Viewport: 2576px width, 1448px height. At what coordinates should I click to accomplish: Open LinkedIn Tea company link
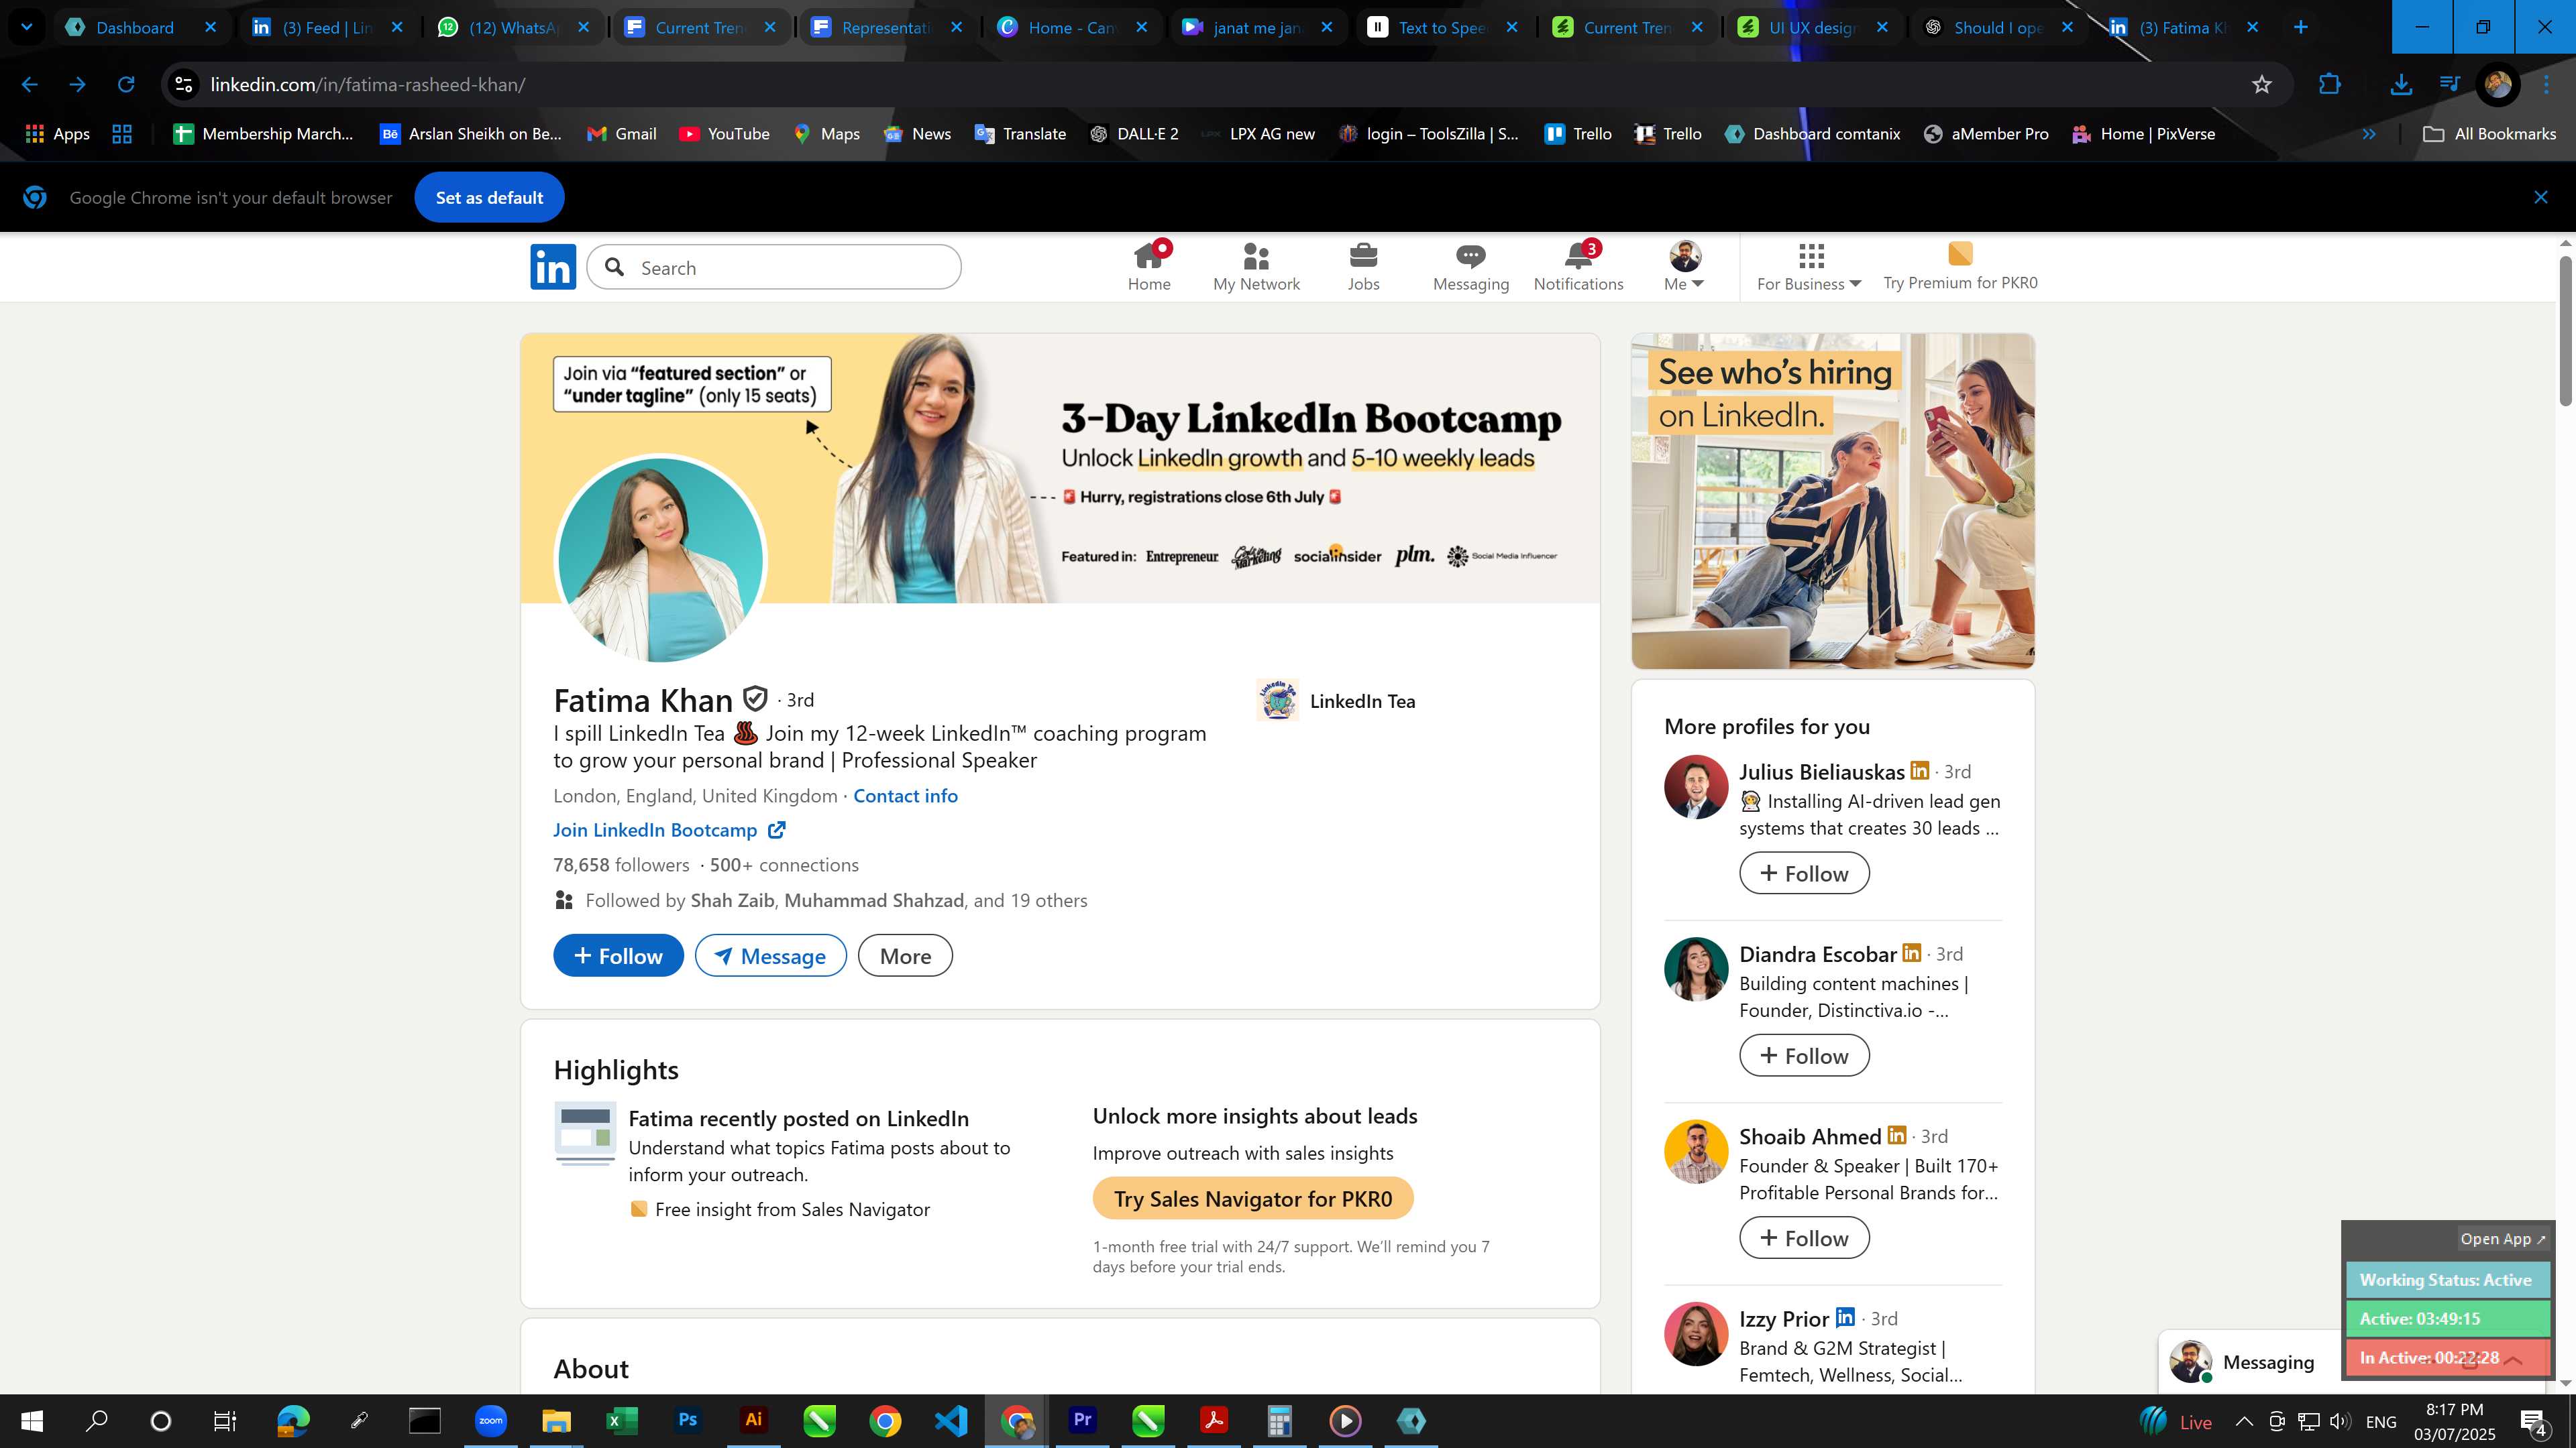click(x=1336, y=701)
